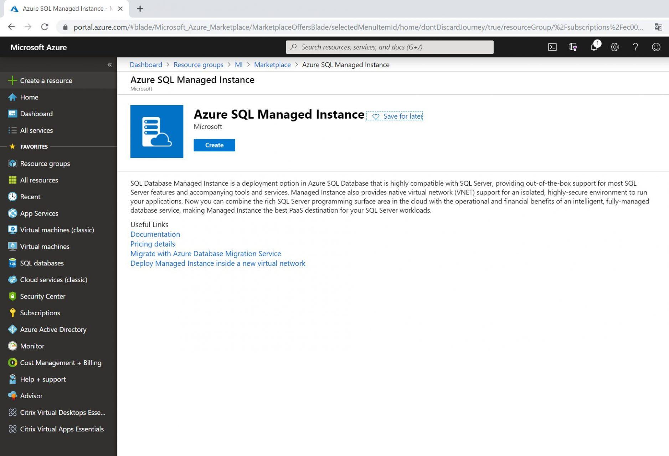Open Monitor from favorites
This screenshot has width=669, height=456.
32,346
